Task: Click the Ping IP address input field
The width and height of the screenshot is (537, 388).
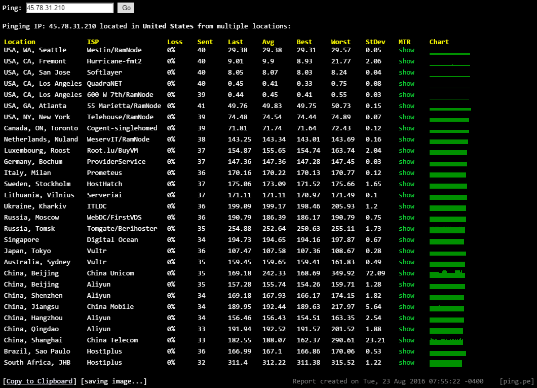Action: [x=69, y=8]
